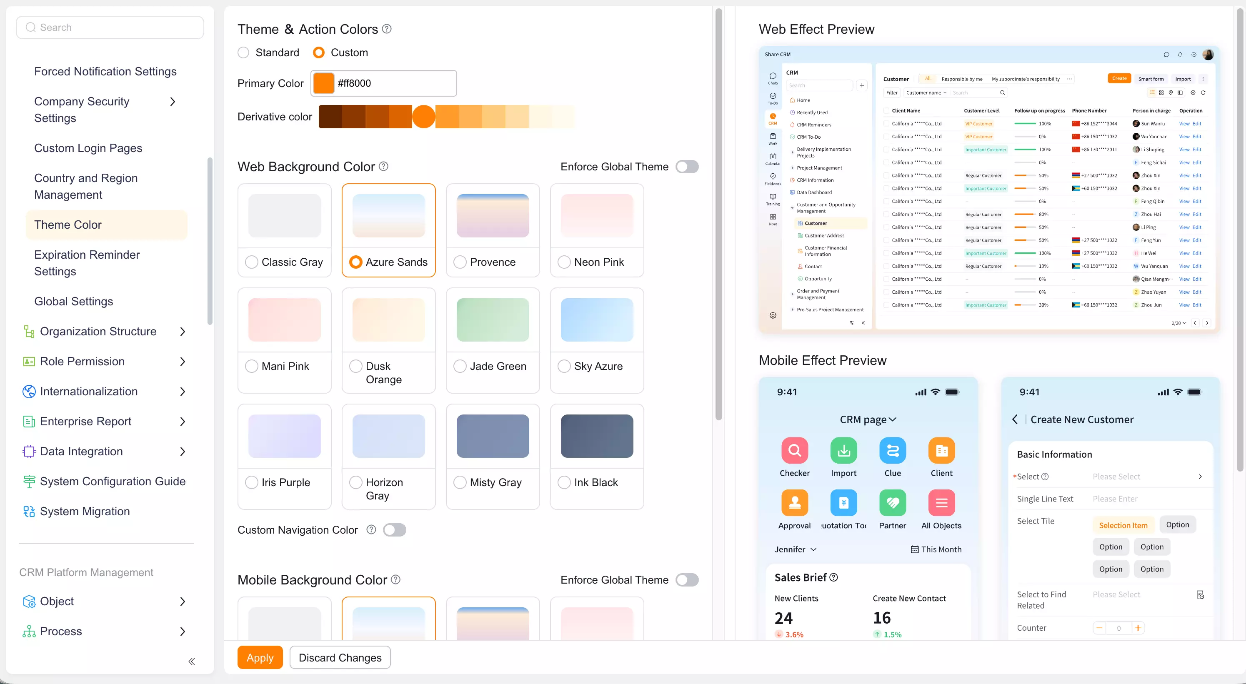Image resolution: width=1246 pixels, height=684 pixels.
Task: Click the sidebar Search field
Action: (110, 27)
